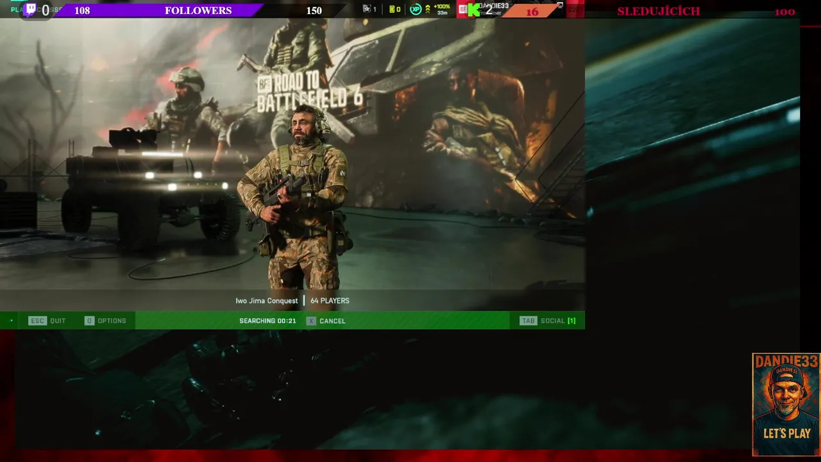This screenshot has height=462, width=821.
Task: Click the 64 PLAYERS label
Action: [x=330, y=300]
